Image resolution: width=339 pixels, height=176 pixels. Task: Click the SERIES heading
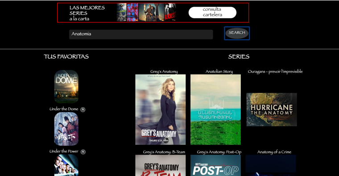click(239, 56)
